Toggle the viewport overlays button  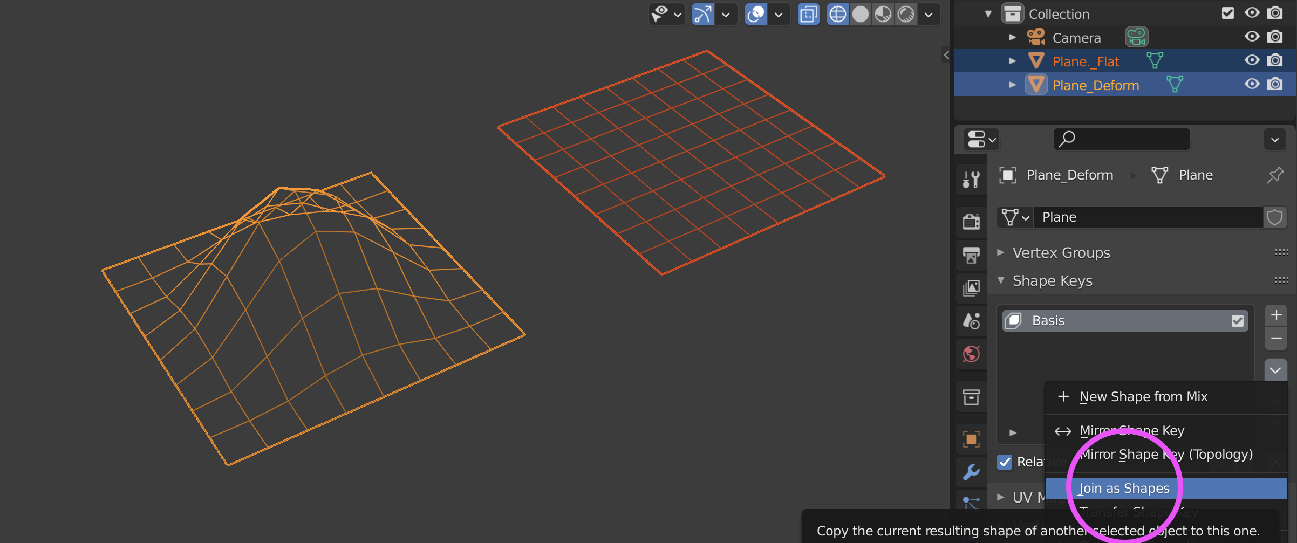[x=756, y=14]
